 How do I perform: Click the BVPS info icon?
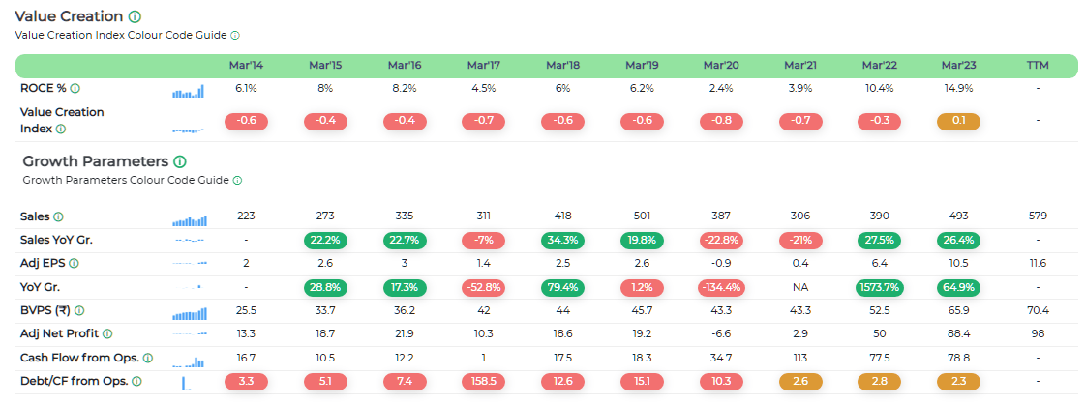[80, 310]
